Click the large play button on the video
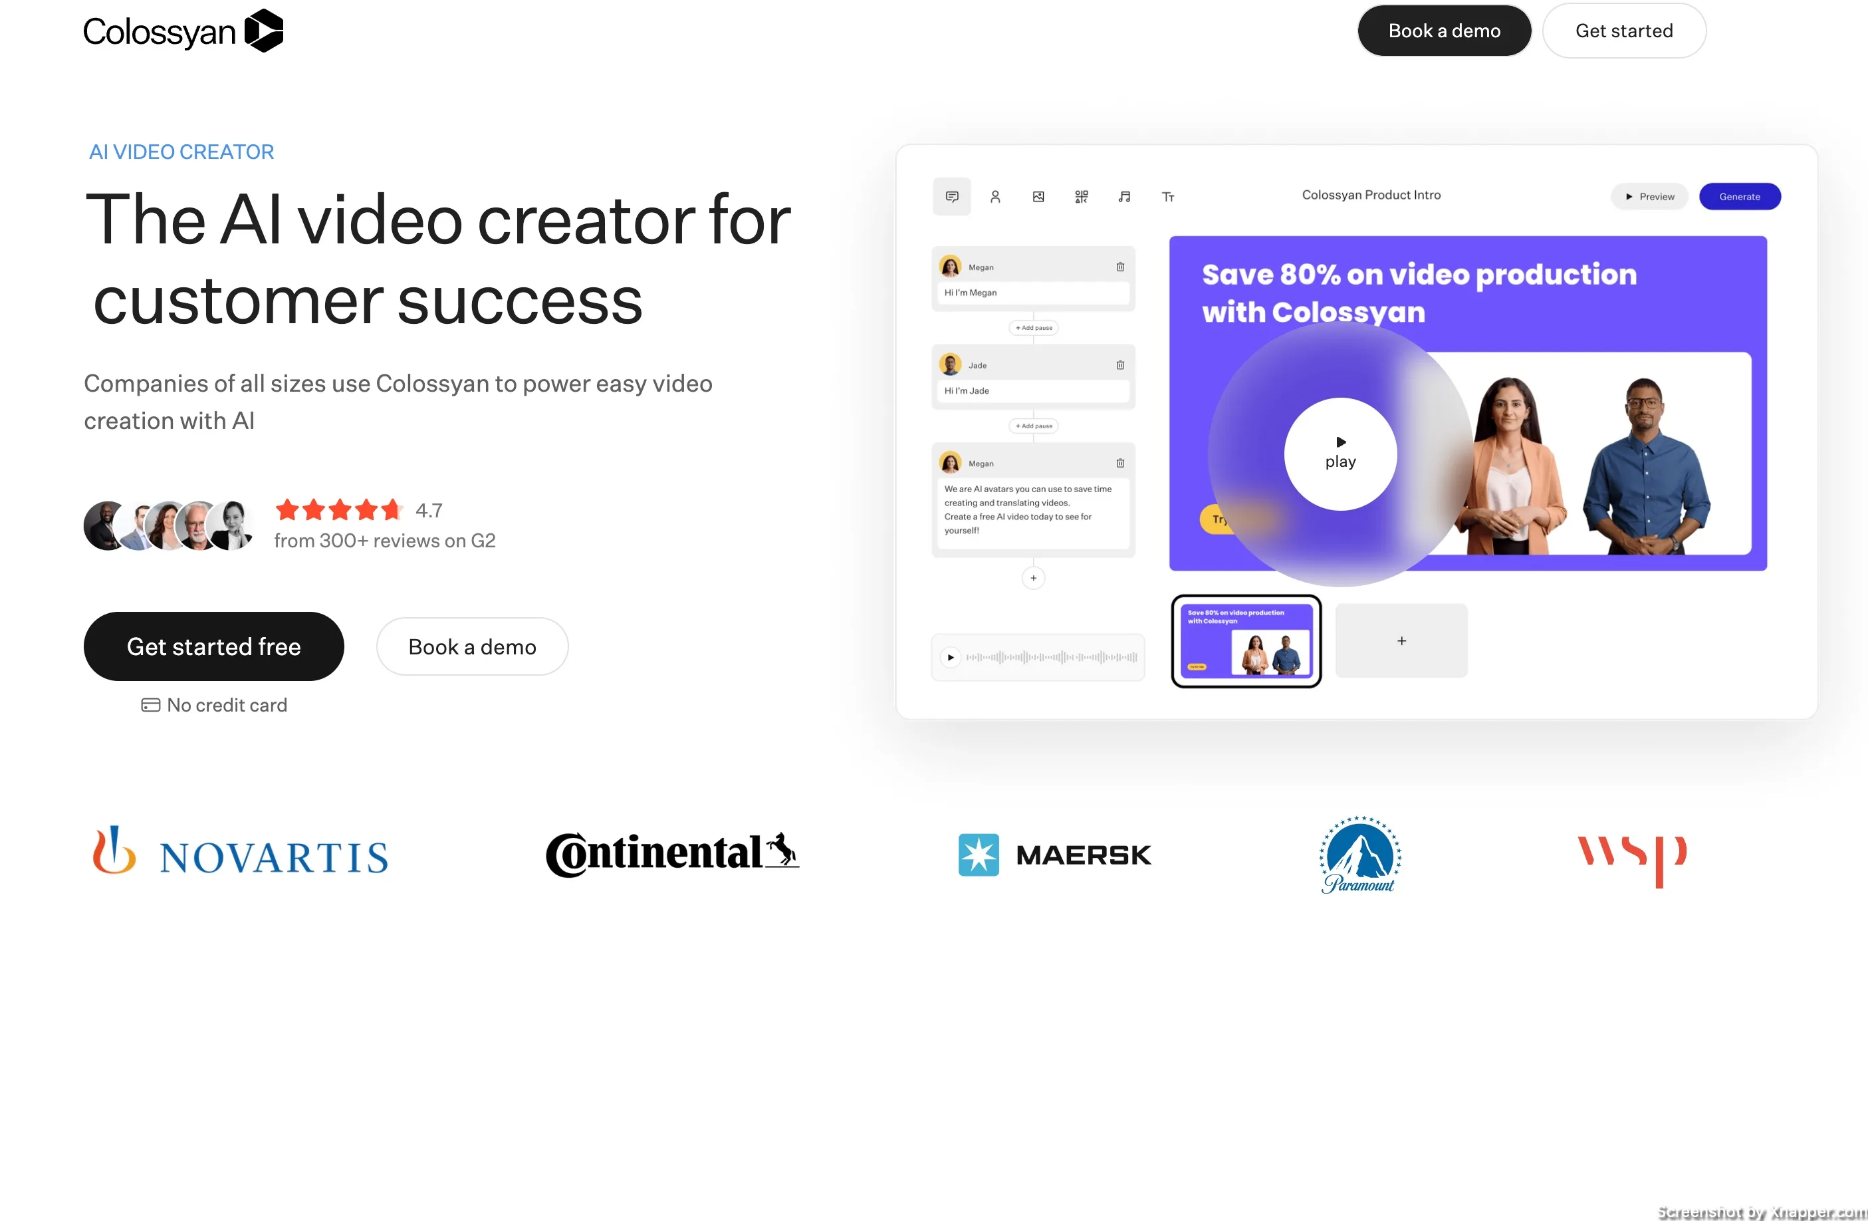 pyautogui.click(x=1341, y=454)
